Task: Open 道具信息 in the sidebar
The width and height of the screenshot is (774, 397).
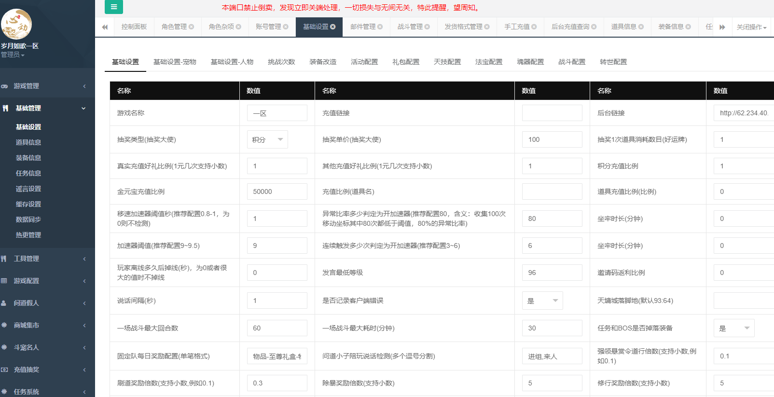Action: [28, 142]
